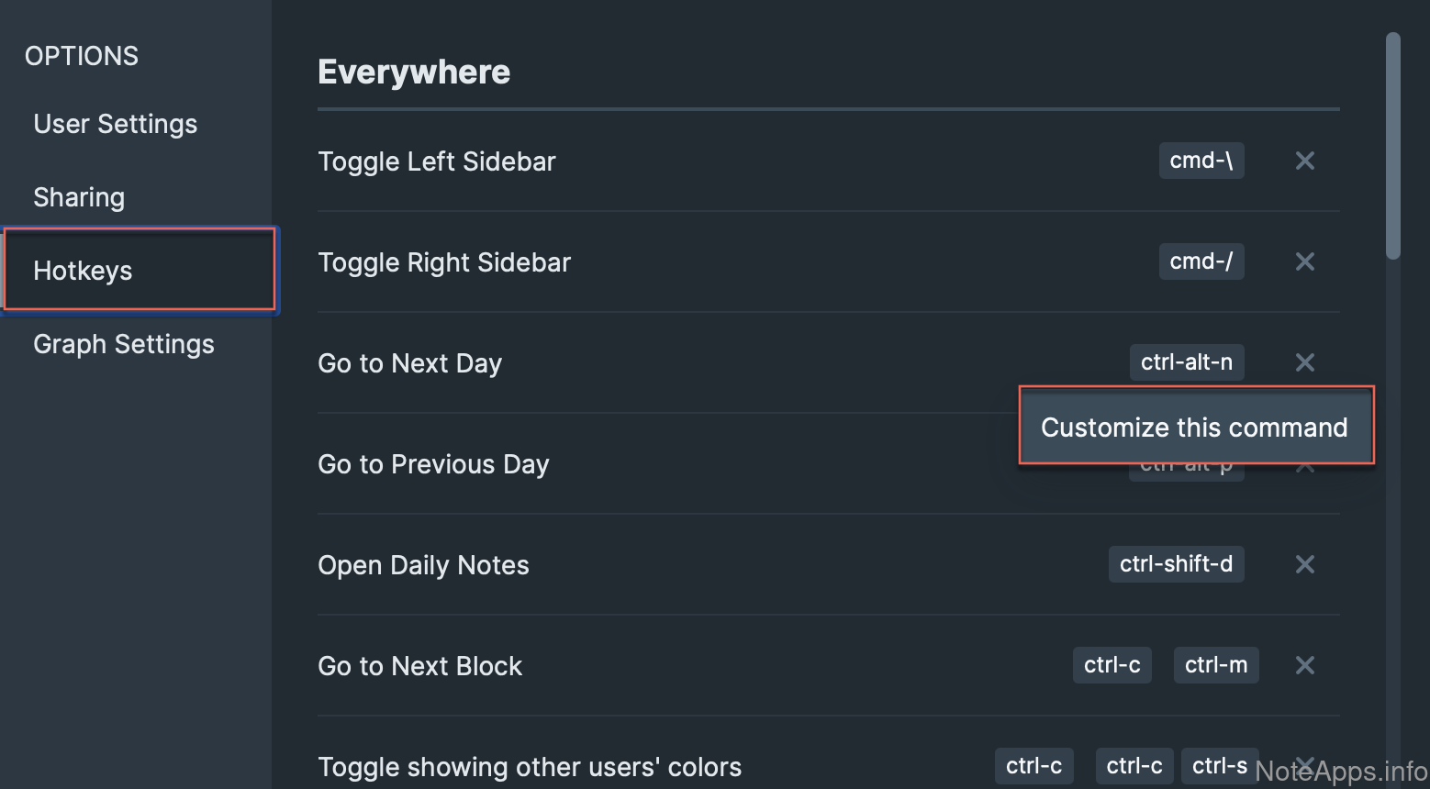
Task: Remove the Toggle Left Sidebar hotkey with X
Action: click(x=1304, y=161)
